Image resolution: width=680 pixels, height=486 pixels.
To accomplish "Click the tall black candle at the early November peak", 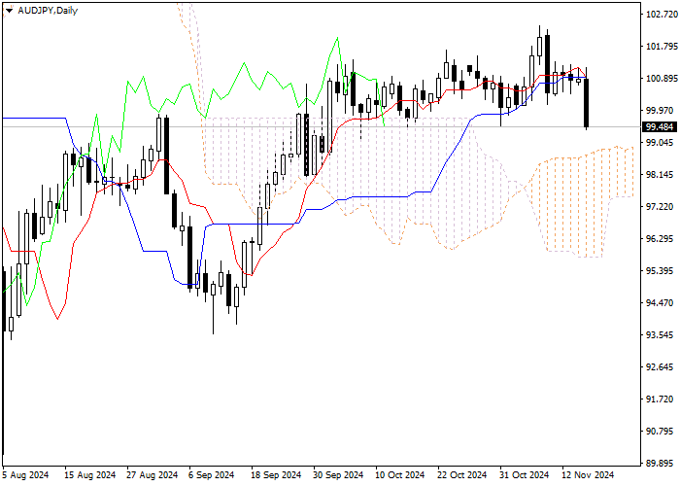I will pos(547,64).
